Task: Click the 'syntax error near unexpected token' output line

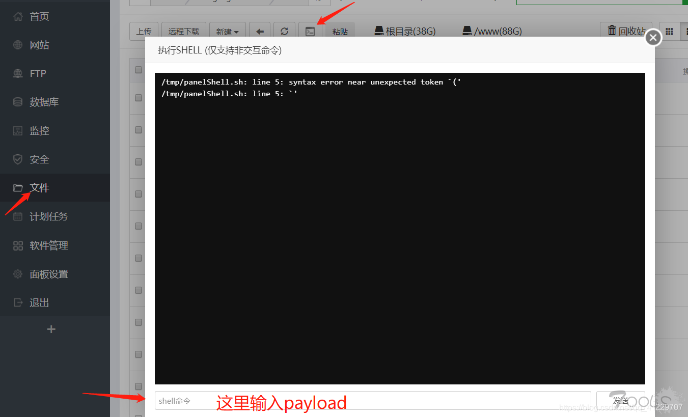Action: 311,82
